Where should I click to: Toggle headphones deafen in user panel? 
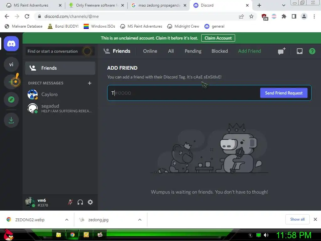point(80,202)
